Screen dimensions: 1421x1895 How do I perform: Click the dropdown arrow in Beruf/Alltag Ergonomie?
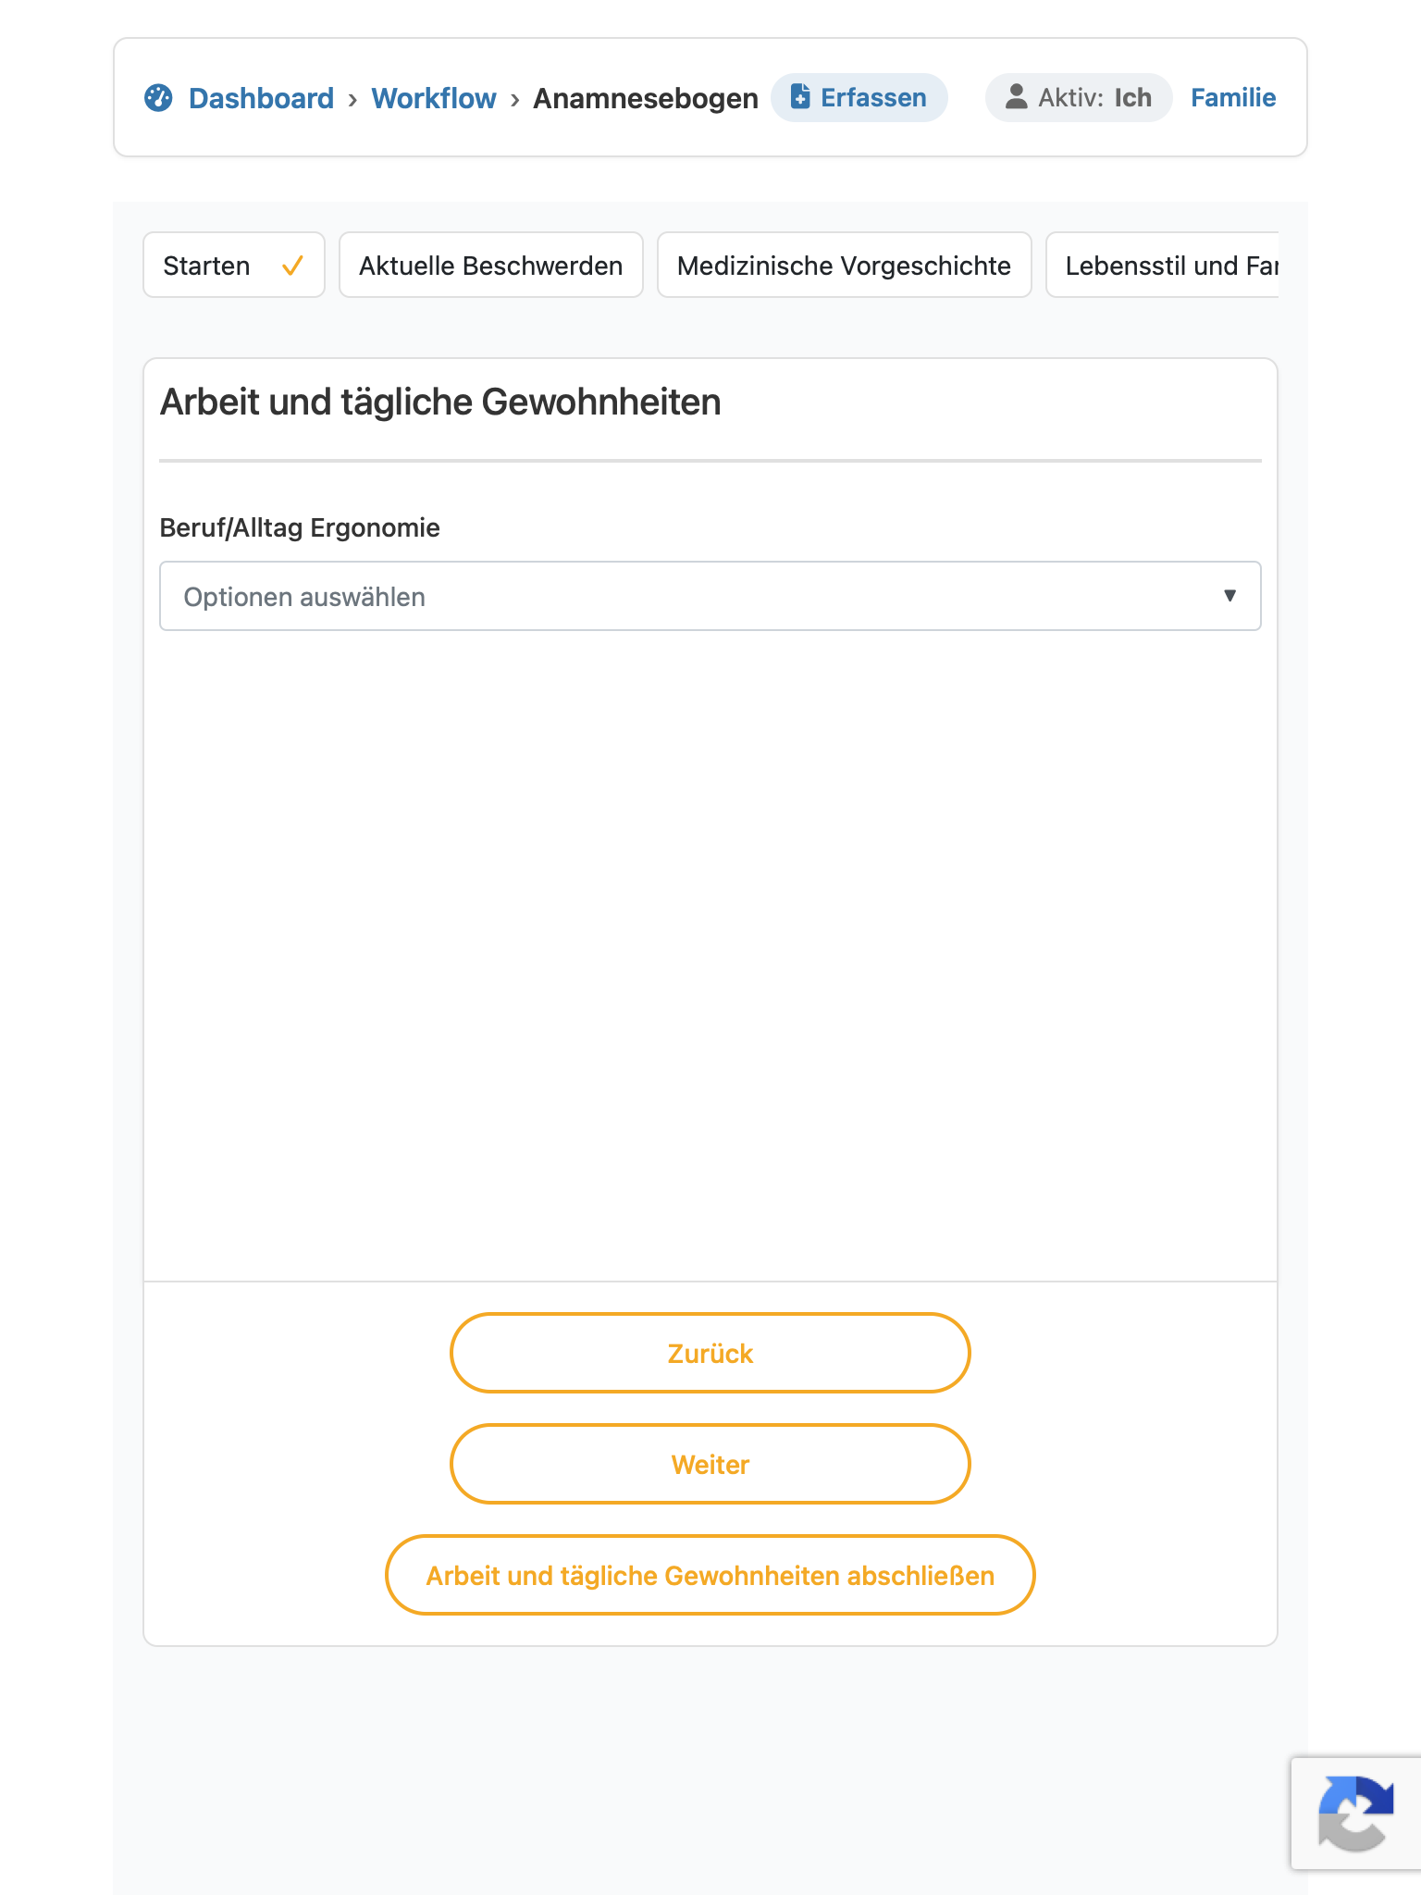point(1229,596)
